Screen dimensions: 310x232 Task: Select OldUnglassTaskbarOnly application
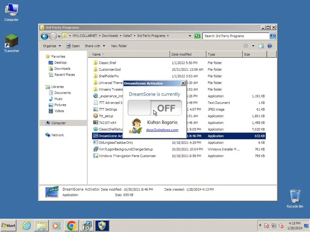pyautogui.click(x=116, y=143)
